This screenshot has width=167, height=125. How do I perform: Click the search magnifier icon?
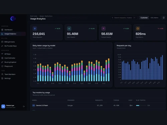tap(113, 18)
